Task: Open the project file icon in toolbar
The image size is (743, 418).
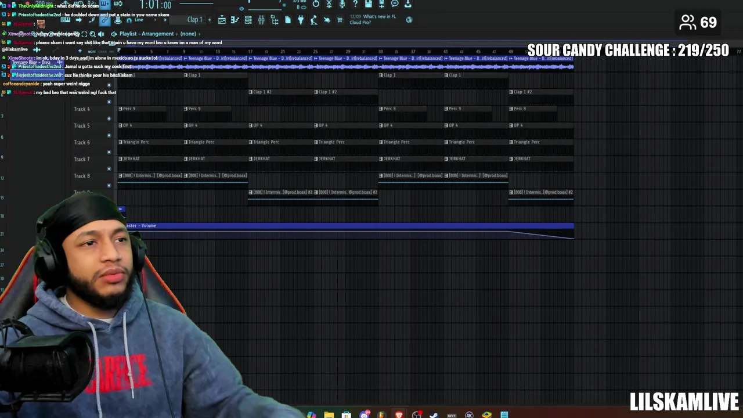Action: click(x=288, y=20)
